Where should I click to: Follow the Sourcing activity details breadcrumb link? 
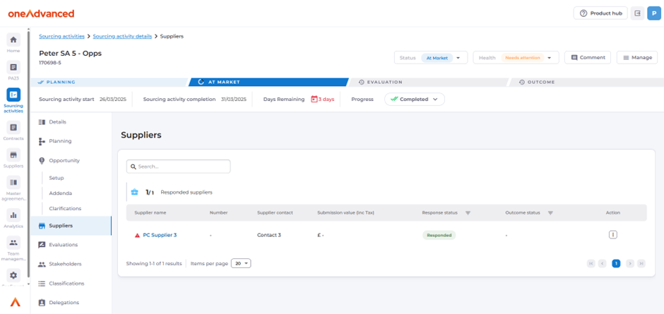122,37
